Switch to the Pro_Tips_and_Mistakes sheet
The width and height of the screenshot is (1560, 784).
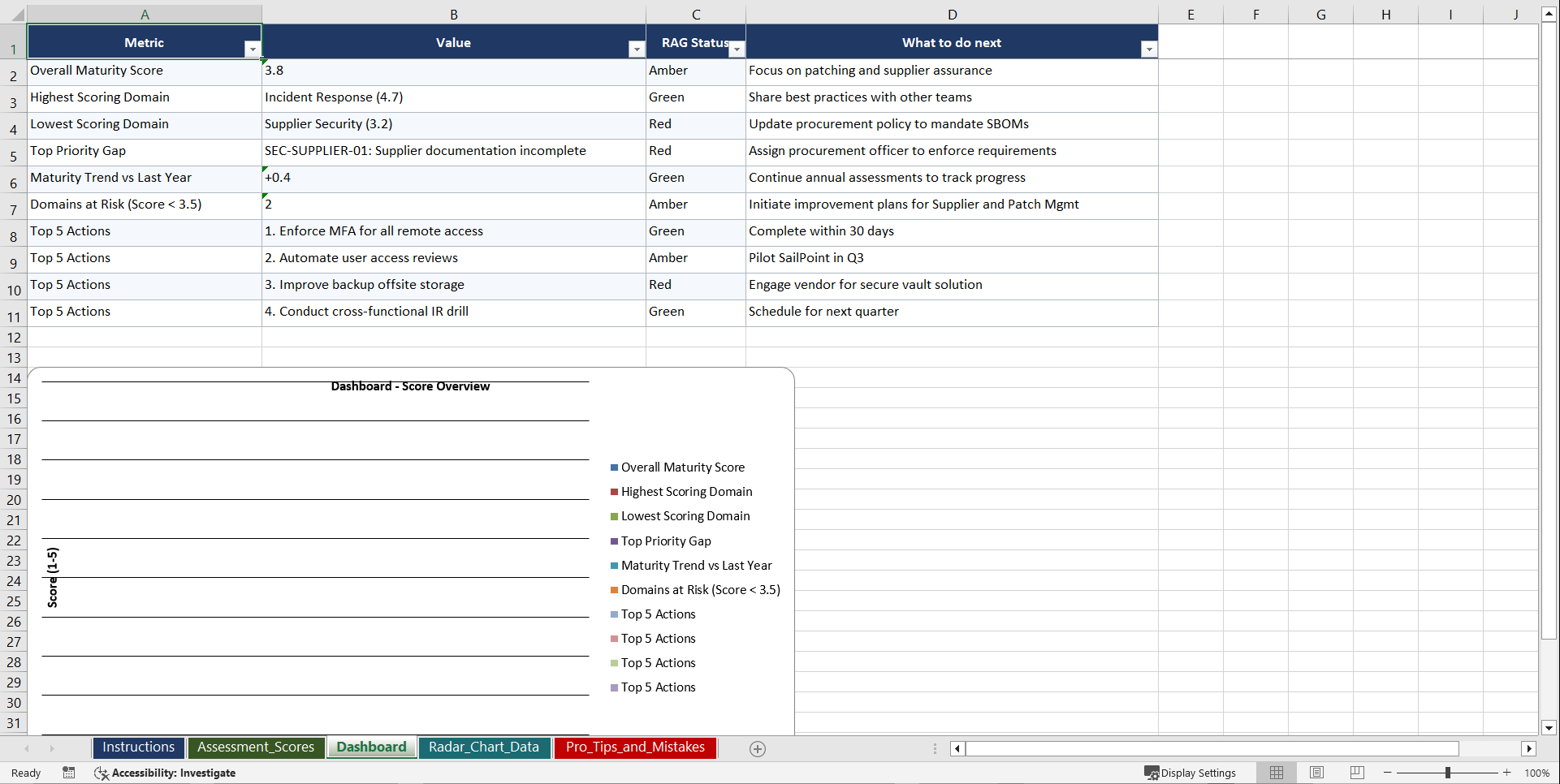pos(635,747)
